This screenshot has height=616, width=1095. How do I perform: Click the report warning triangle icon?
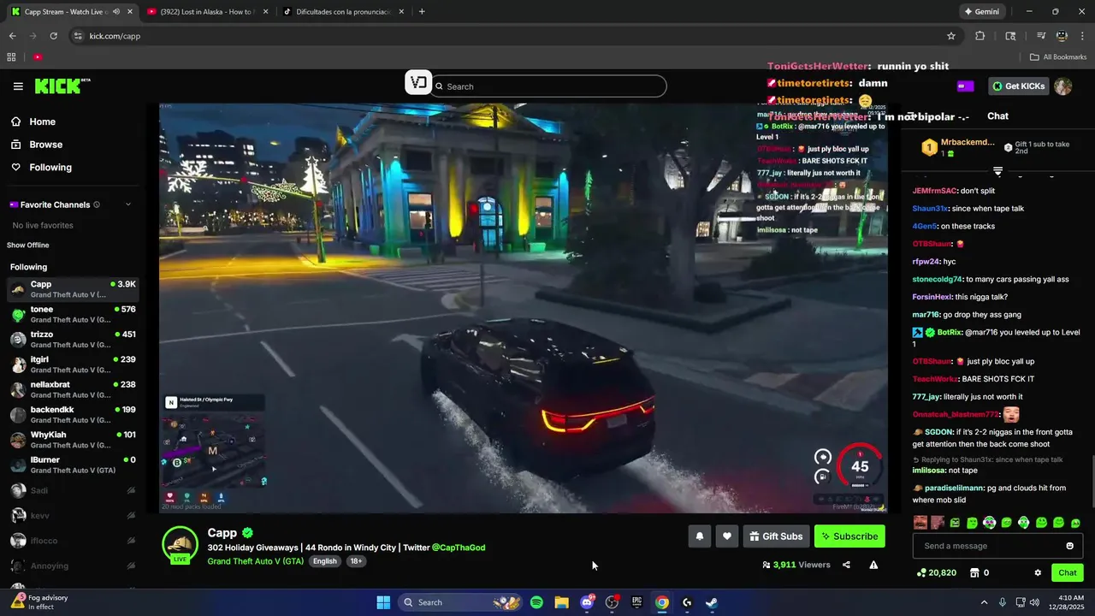point(873,565)
